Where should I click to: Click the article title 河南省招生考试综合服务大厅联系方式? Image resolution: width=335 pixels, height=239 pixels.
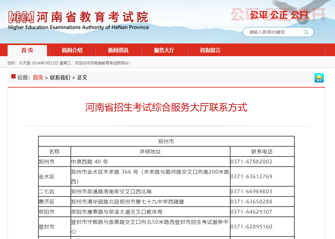[x=167, y=107]
